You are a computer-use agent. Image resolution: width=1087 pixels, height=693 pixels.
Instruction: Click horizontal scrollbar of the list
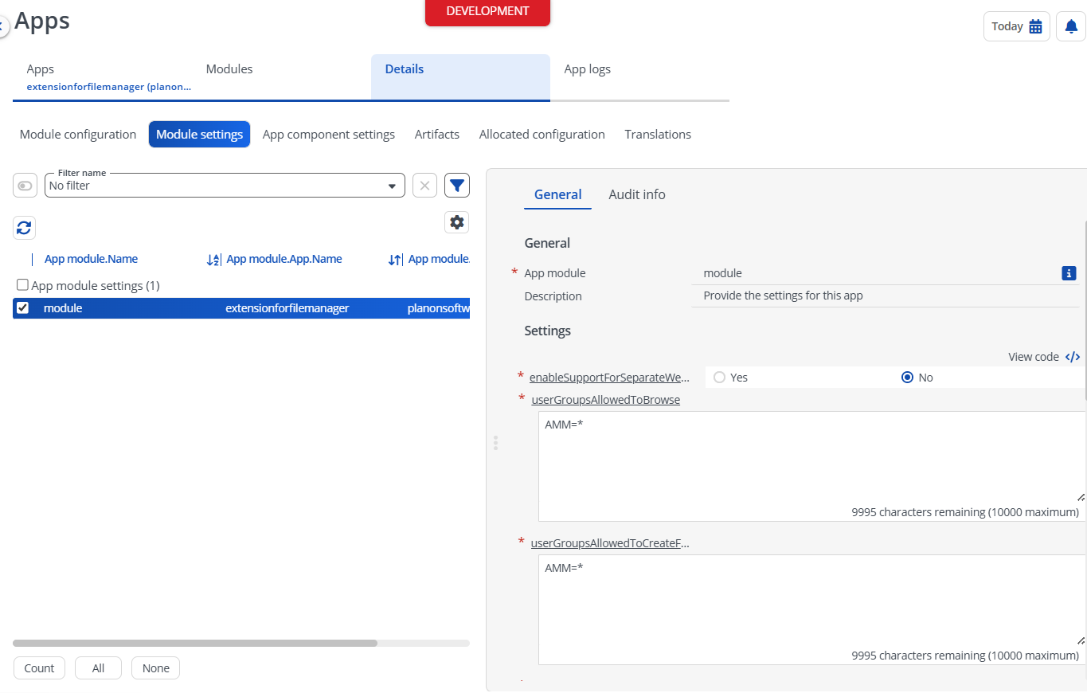[x=195, y=643]
